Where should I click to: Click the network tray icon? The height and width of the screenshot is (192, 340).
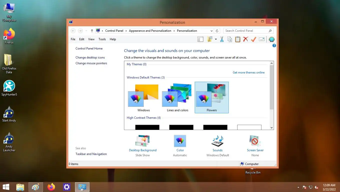(310, 187)
